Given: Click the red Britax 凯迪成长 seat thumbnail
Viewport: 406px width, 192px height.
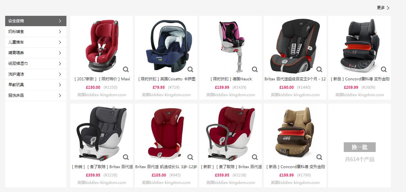Looking at the screenshot, I should click(166, 133).
